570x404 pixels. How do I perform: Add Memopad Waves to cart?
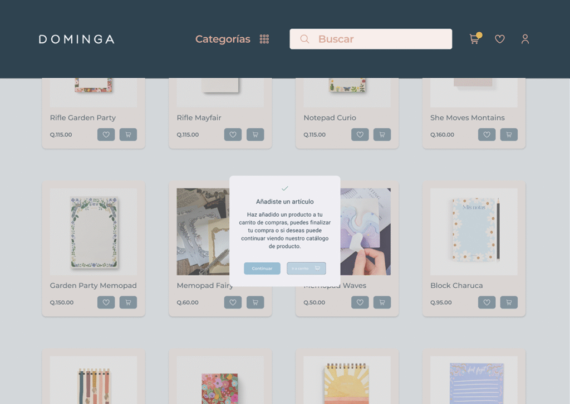[382, 302]
